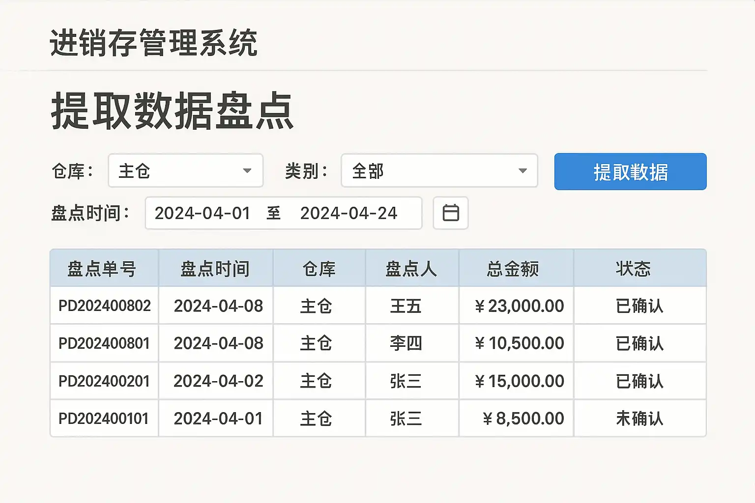Click 未确认 status in the last row
The image size is (755, 503).
(x=639, y=419)
